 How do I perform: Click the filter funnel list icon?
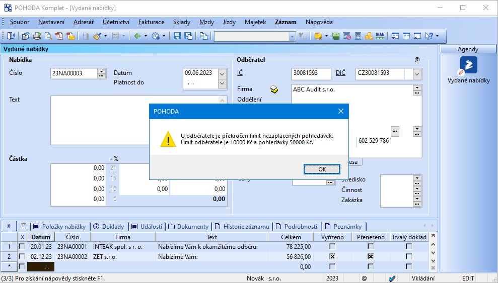point(302,36)
